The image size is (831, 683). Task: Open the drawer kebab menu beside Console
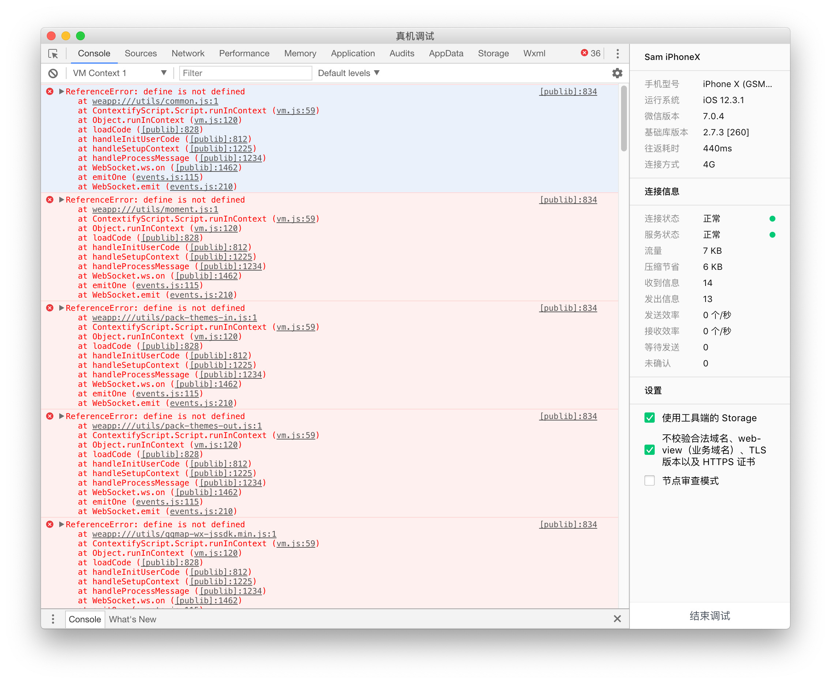point(53,619)
